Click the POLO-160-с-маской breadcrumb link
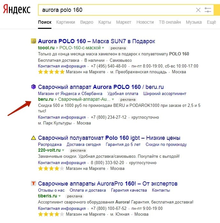Image resolution: width=220 pixels, height=223 pixels. 80,48
